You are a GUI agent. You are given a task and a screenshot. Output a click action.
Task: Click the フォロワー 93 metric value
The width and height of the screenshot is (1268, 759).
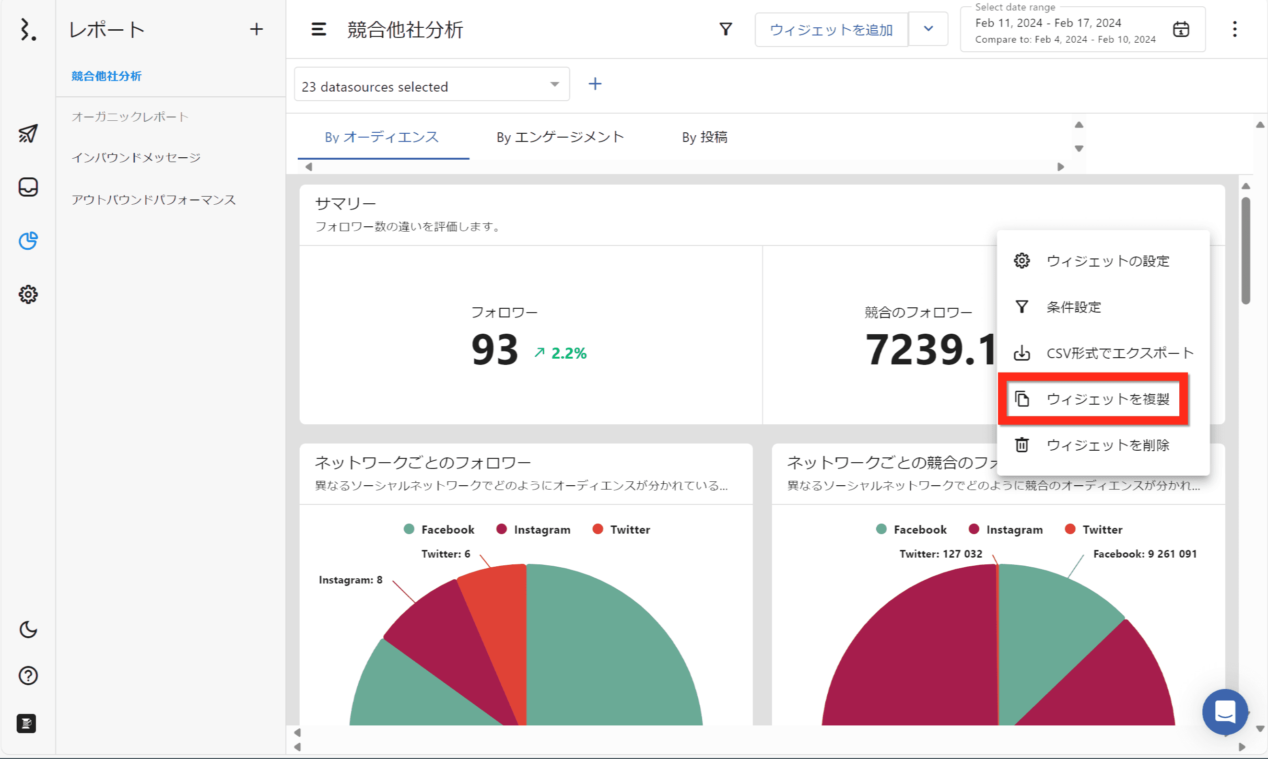[494, 350]
